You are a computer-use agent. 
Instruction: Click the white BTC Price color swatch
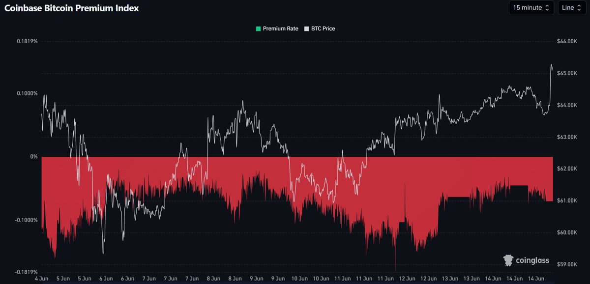306,28
